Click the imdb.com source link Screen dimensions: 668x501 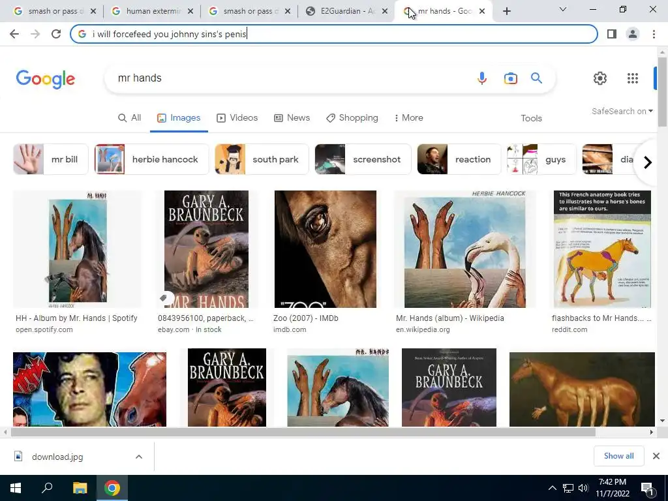[290, 329]
